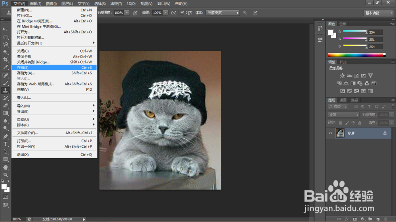Switch to the 色板 tab

pyautogui.click(x=343, y=24)
